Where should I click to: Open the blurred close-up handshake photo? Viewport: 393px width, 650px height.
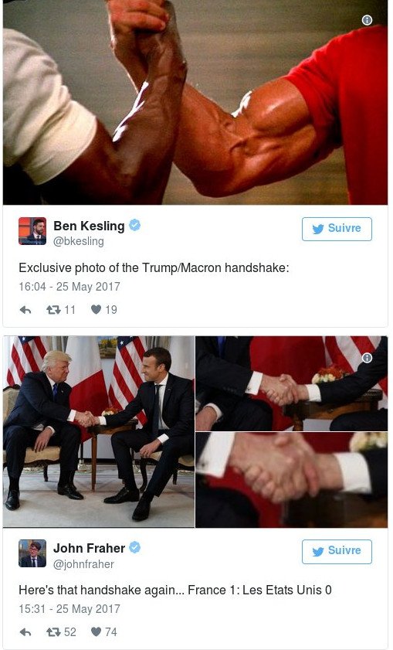[x=292, y=480]
